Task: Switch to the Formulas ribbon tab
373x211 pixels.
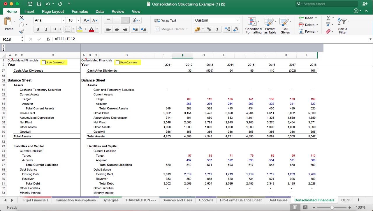Action: pos(80,11)
